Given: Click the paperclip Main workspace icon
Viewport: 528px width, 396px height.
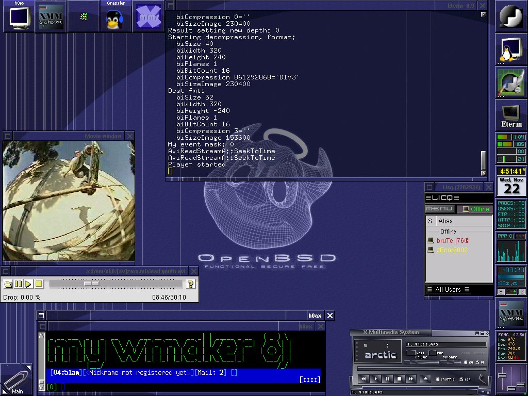Looking at the screenshot, I should (x=16, y=379).
